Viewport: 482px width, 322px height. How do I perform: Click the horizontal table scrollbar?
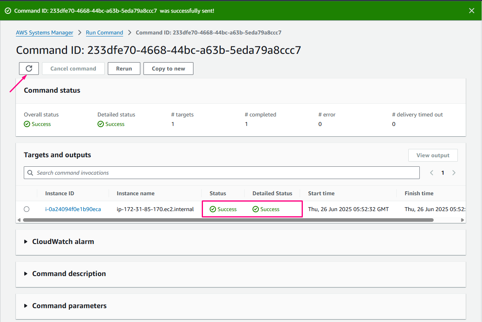[228, 220]
